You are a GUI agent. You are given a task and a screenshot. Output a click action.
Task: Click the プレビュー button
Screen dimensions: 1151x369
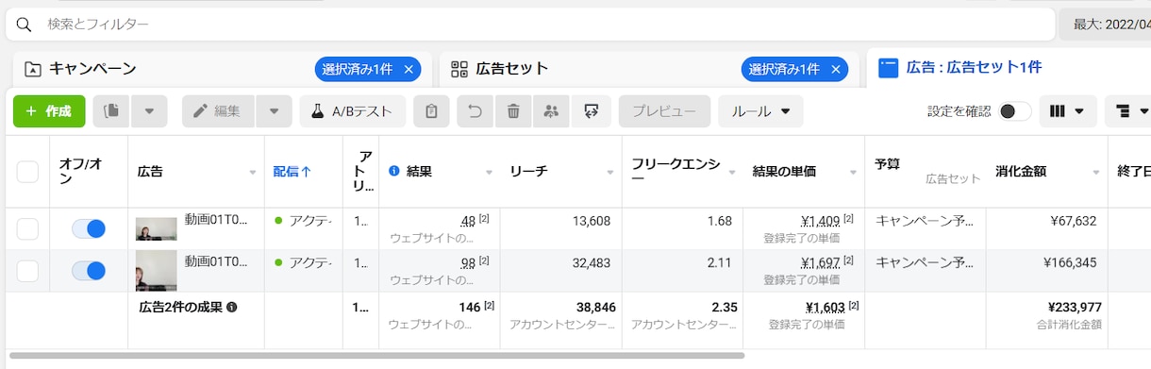[x=664, y=111]
